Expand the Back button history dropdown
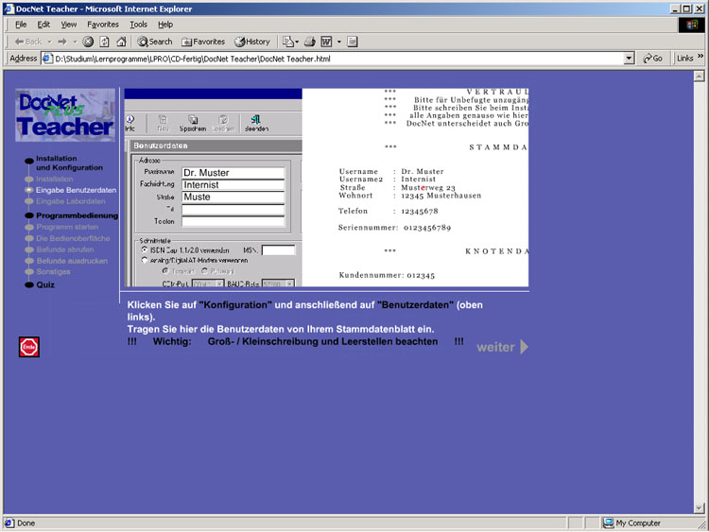 tap(48, 42)
